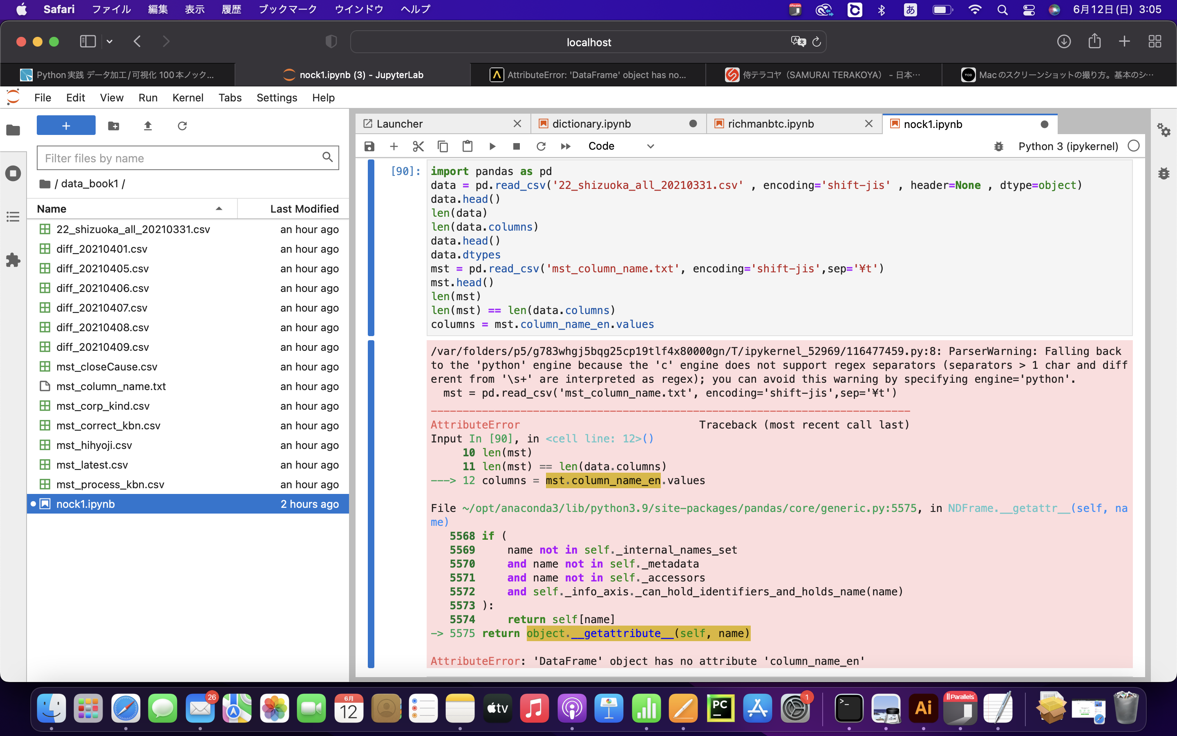Screen dimensions: 1177x736
Task: Select nock1.ipynb in the file list
Action: pos(188,504)
